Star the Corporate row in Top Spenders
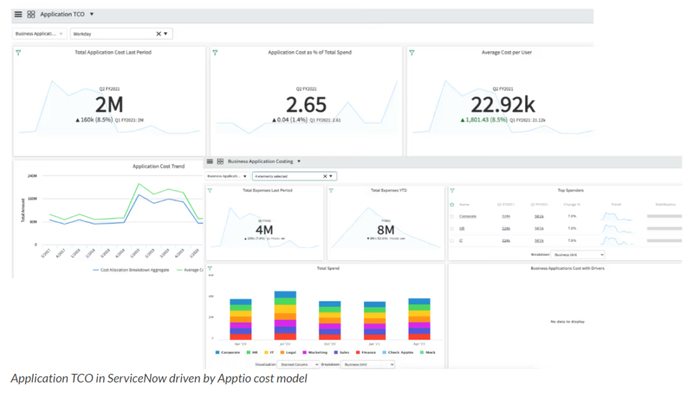 [451, 216]
